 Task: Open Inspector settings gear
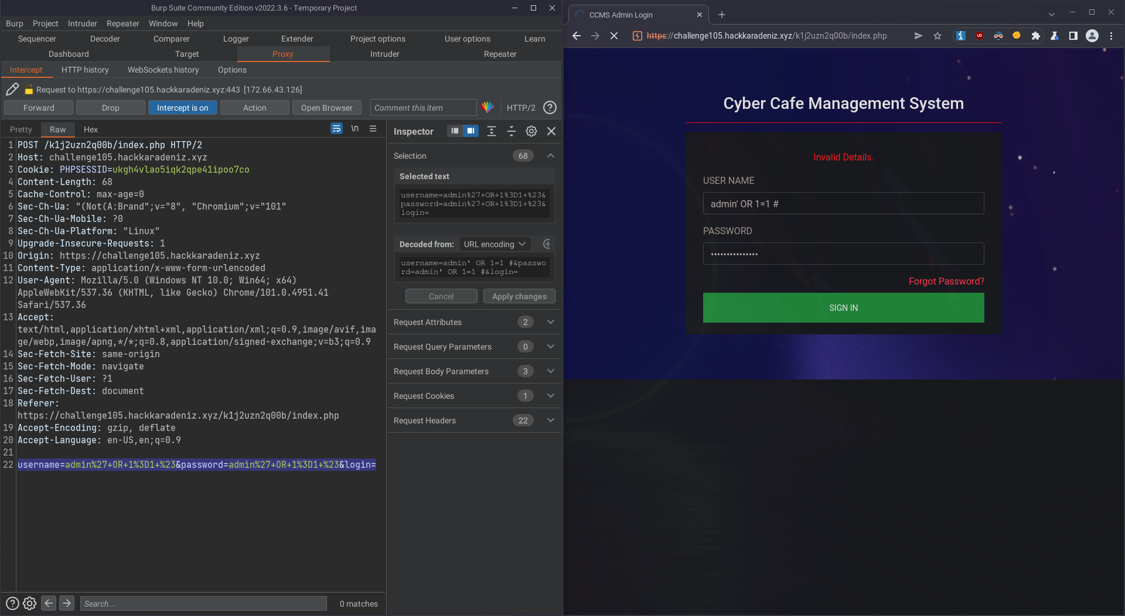[x=531, y=131]
